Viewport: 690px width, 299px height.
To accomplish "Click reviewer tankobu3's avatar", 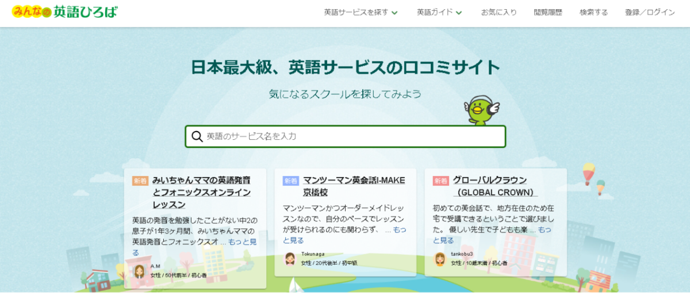I will click(x=440, y=259).
